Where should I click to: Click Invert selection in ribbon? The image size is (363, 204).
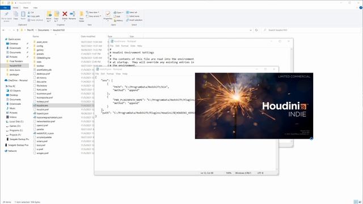coord(134,20)
